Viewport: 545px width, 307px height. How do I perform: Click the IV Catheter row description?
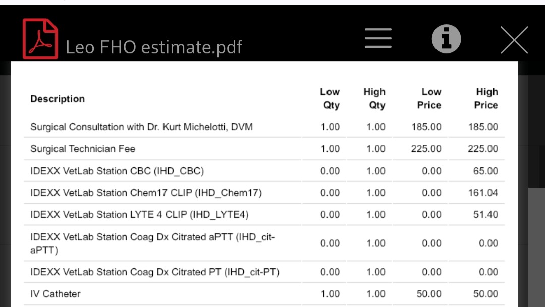[x=56, y=294]
